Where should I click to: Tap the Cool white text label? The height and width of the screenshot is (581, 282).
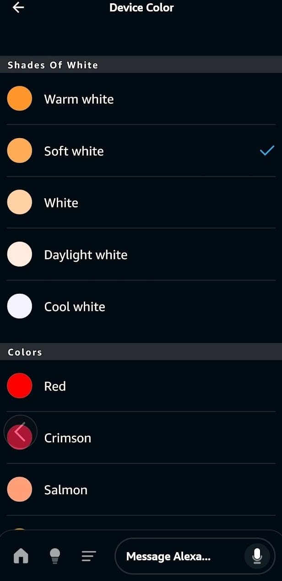75,307
